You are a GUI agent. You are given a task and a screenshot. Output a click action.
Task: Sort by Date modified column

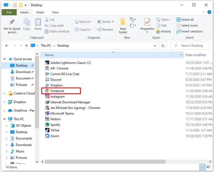[195, 55]
